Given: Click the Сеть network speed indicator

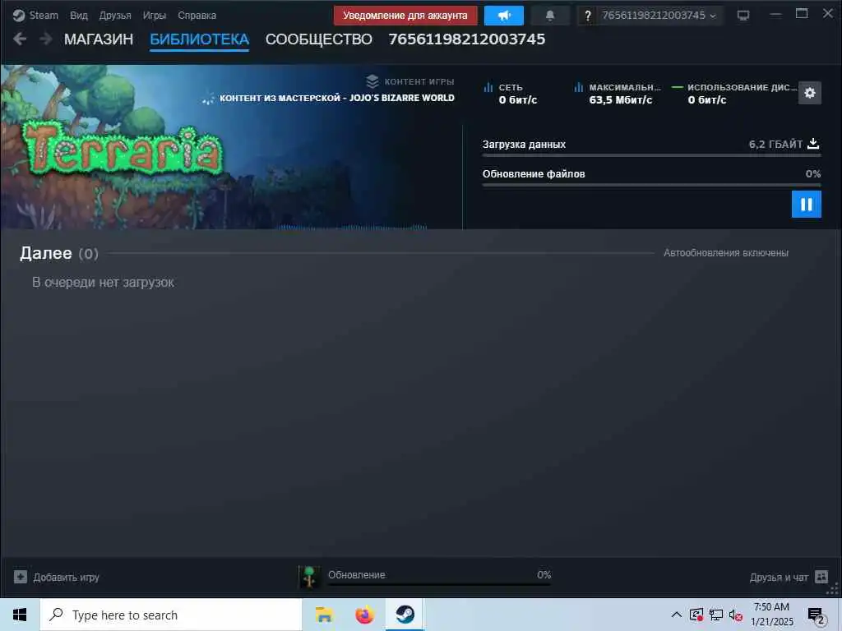Looking at the screenshot, I should pyautogui.click(x=511, y=94).
